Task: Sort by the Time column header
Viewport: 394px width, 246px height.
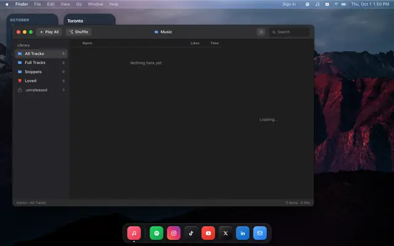Action: pos(214,43)
